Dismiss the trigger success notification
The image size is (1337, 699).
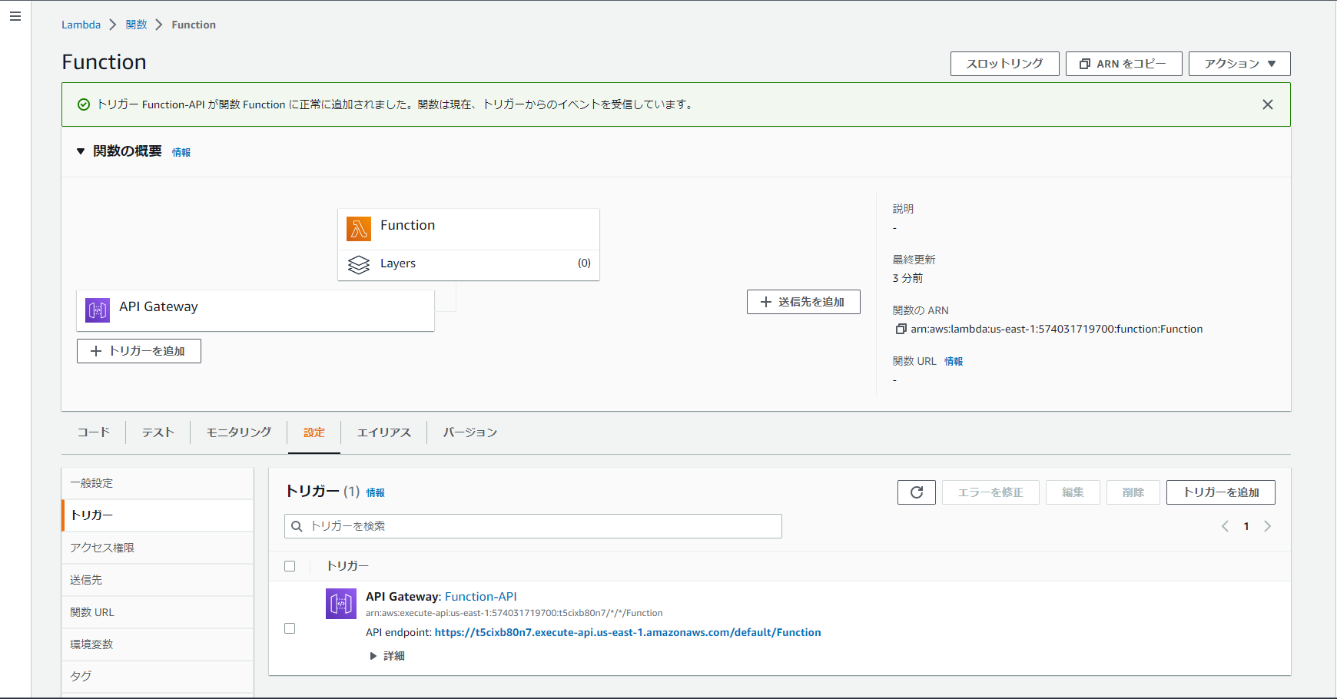coord(1267,104)
